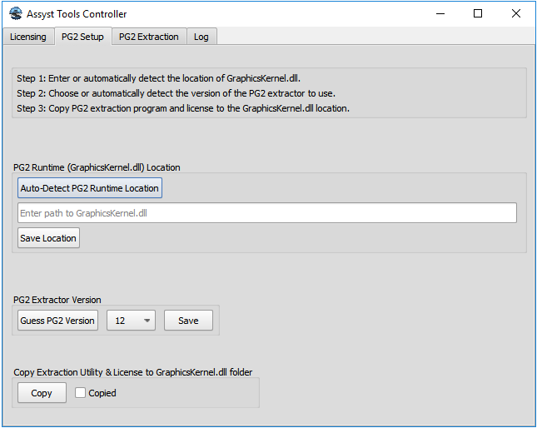Image resolution: width=537 pixels, height=428 pixels.
Task: Open the PG2 Extraction tab
Action: pos(149,37)
